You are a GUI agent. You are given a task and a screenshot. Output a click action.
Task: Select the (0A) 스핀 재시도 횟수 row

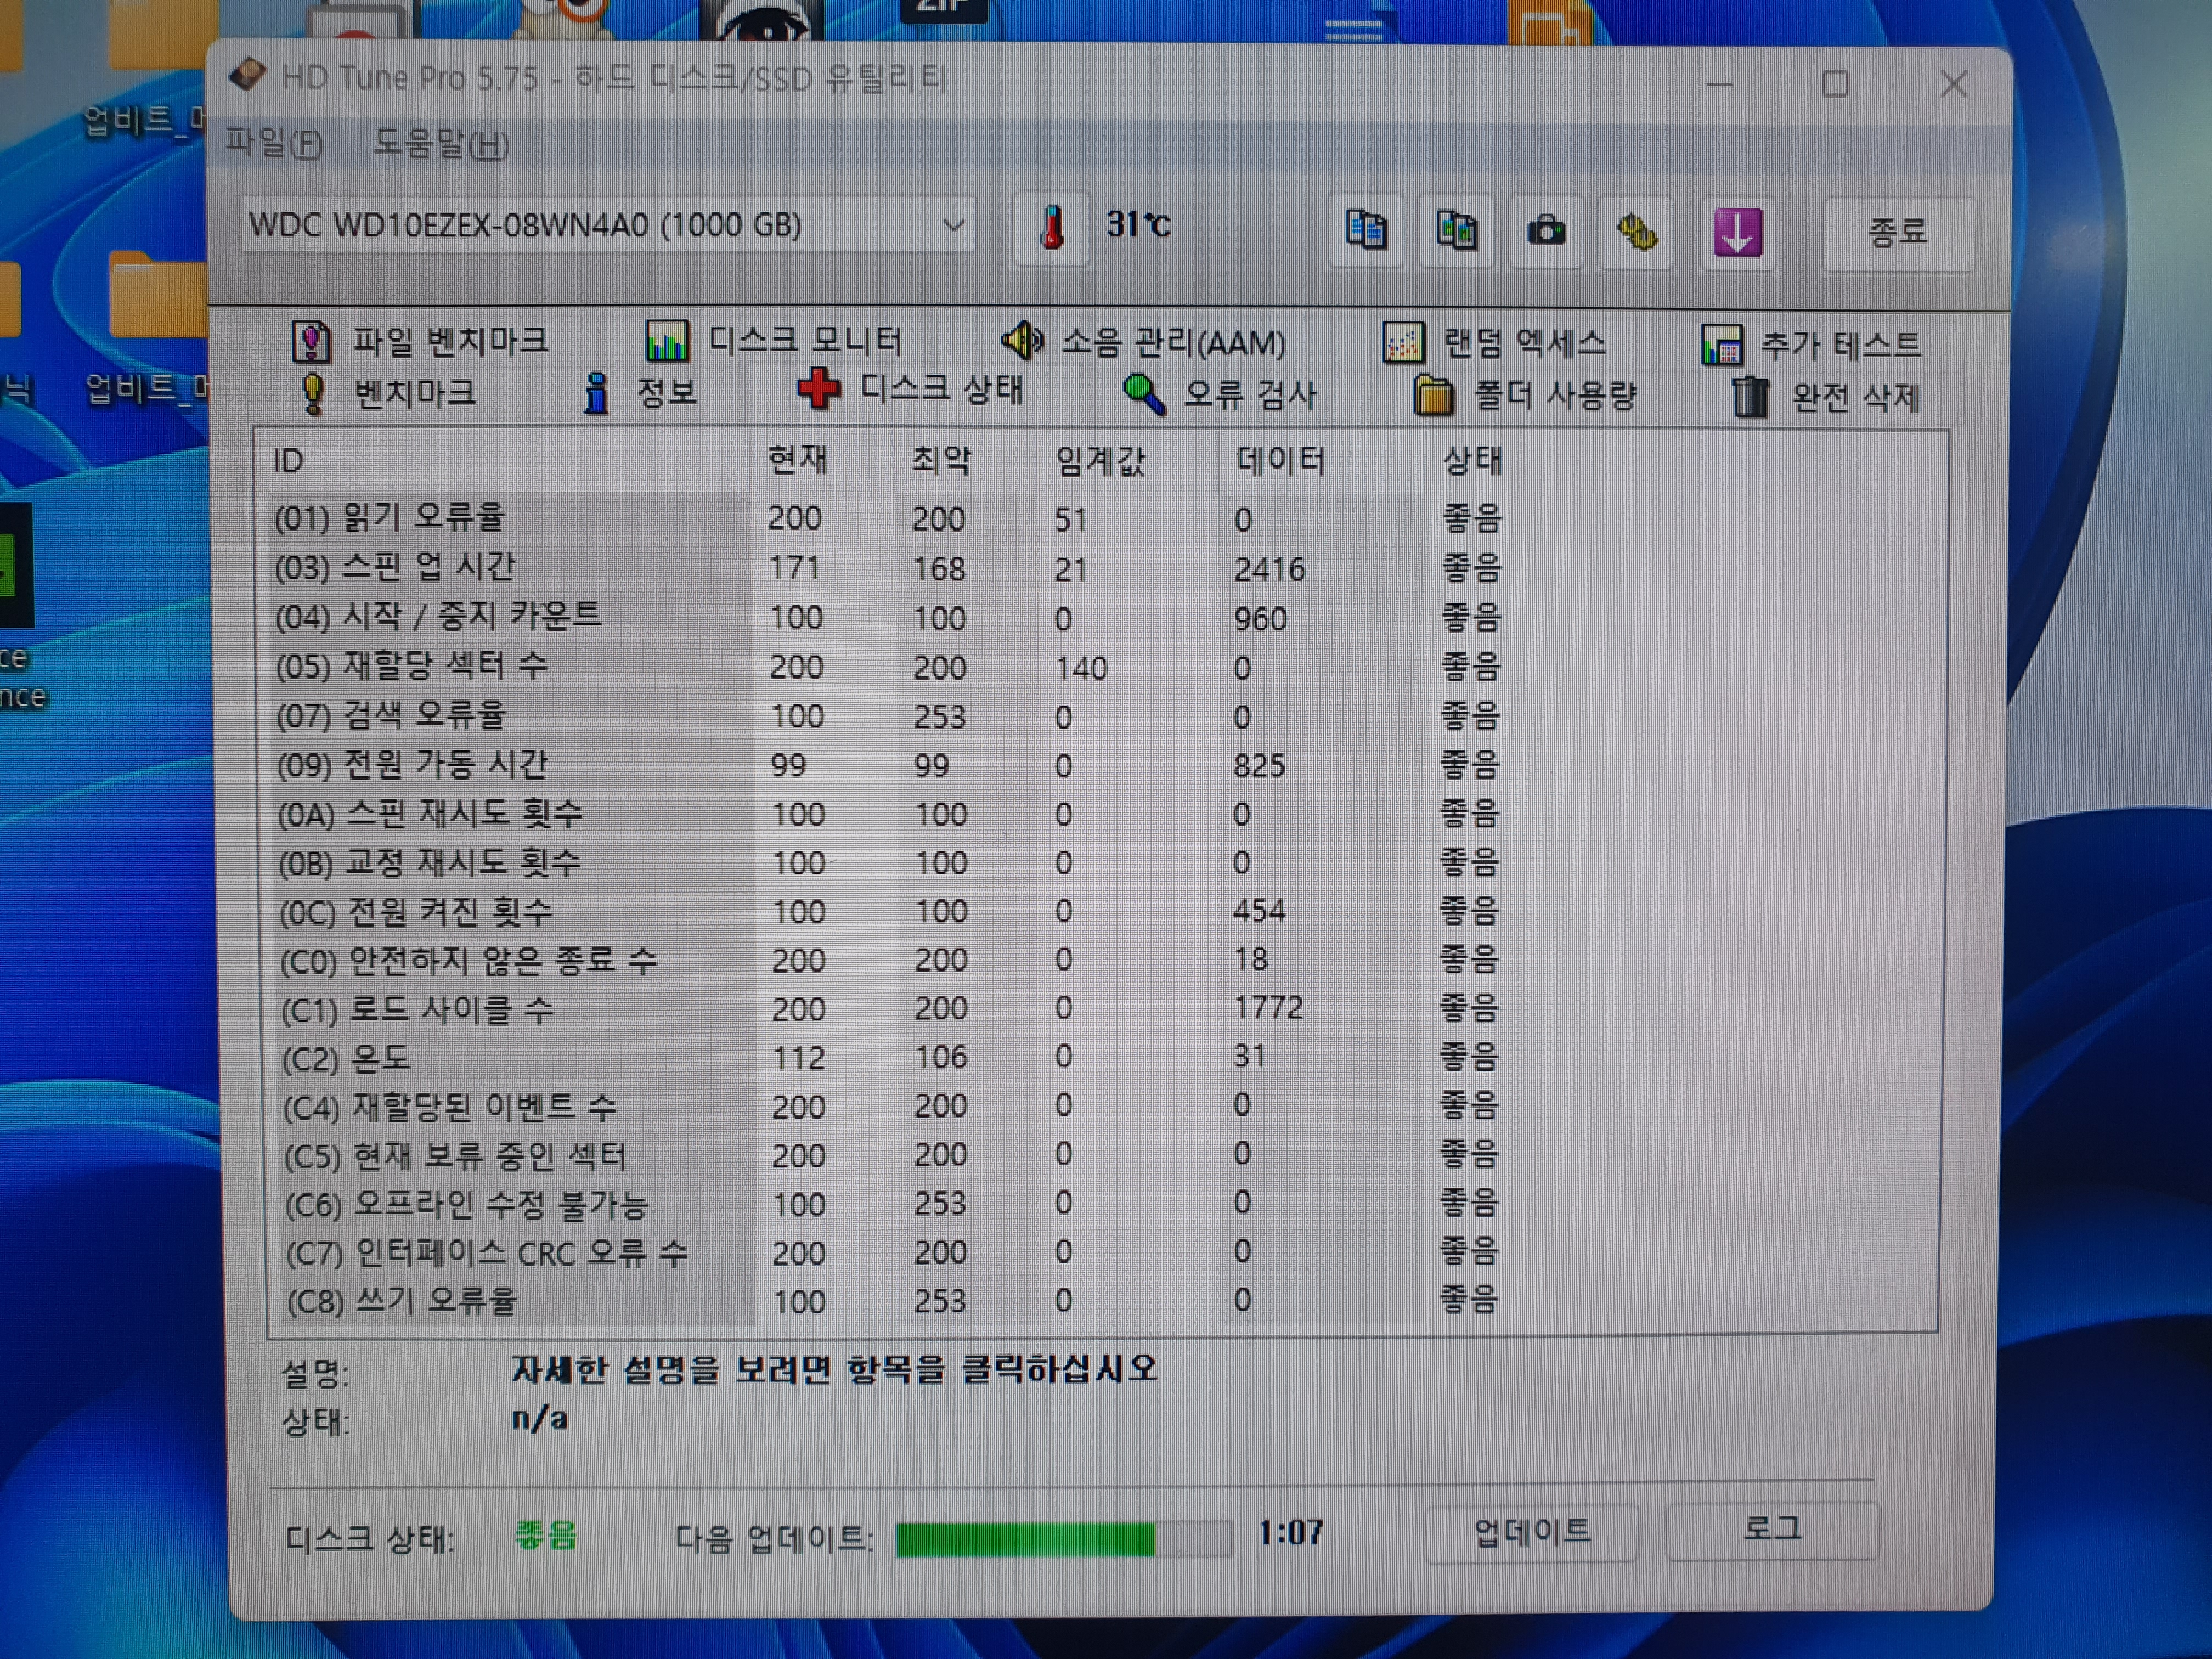[1100, 813]
